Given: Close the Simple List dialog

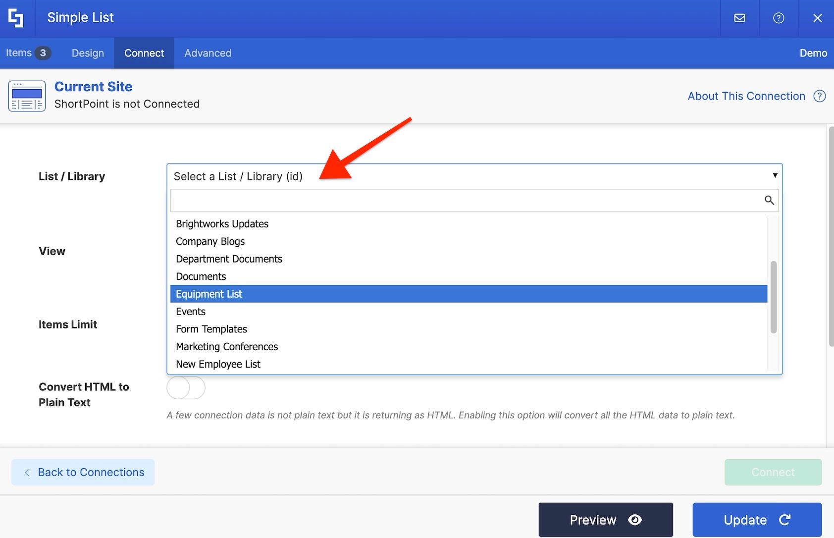Looking at the screenshot, I should pos(817,18).
